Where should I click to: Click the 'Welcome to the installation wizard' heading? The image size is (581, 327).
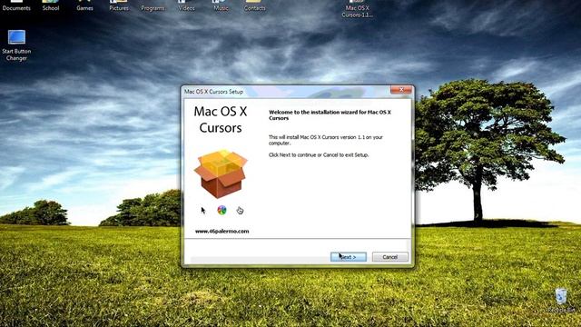[x=330, y=115]
